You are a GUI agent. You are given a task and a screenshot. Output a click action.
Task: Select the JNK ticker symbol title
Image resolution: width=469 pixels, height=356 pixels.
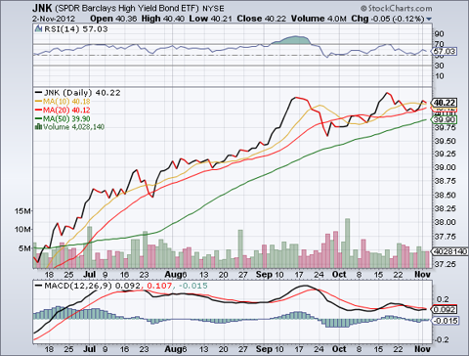pyautogui.click(x=42, y=8)
